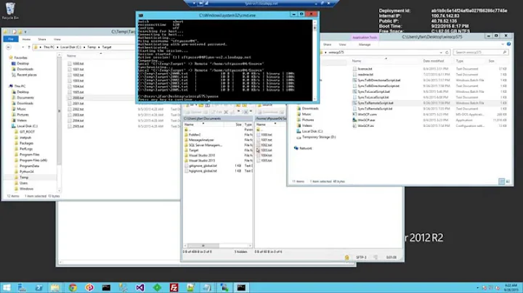Switch winscp575 explorer to large icons view

tap(508, 181)
